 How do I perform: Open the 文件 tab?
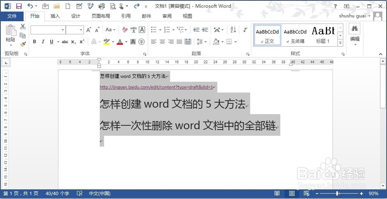click(x=12, y=16)
